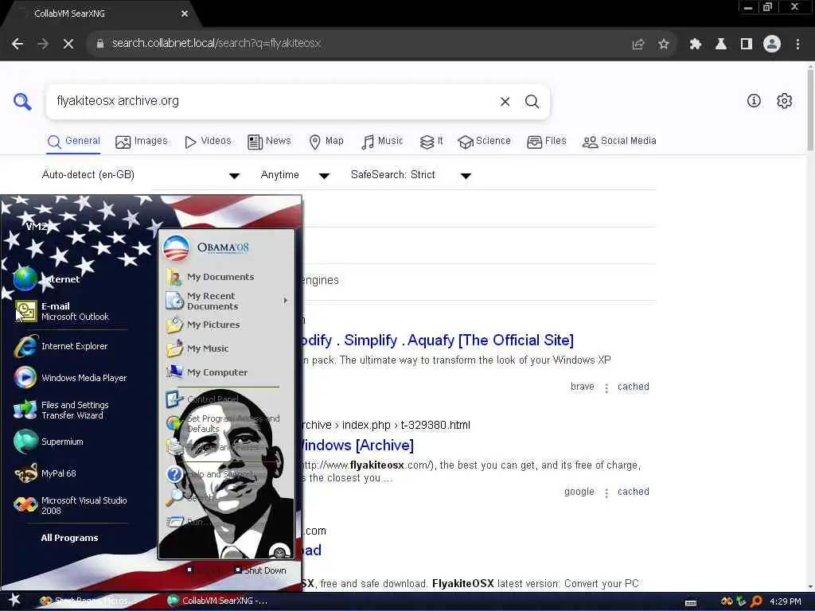Launch Windows Media Player from Start menu
This screenshot has height=611, width=815.
[x=70, y=378]
